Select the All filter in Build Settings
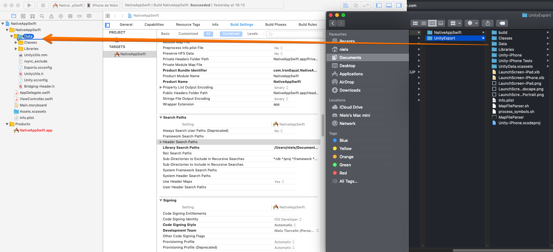 point(208,34)
